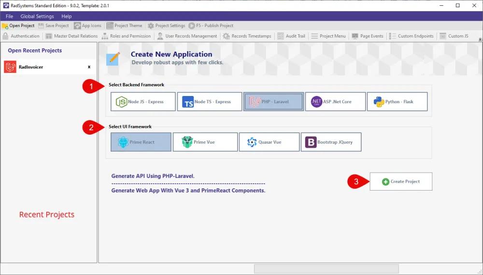Click 'Develop robust apps with few clicks.' subtitle

pyautogui.click(x=177, y=62)
